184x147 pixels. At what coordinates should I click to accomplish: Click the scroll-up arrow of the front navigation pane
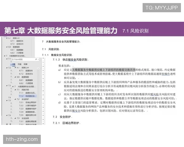[x=38, y=68]
